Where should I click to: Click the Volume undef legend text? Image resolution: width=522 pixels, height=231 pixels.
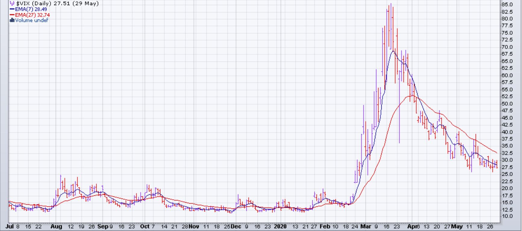click(32, 20)
